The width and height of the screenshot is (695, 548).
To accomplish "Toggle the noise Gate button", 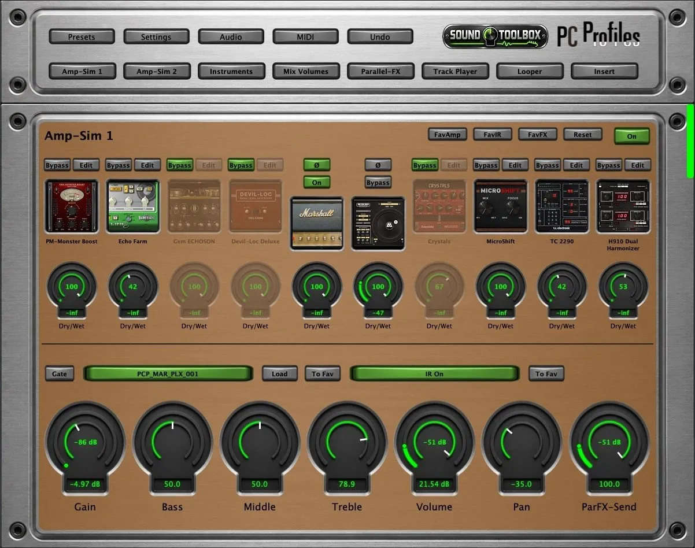I will pos(60,374).
